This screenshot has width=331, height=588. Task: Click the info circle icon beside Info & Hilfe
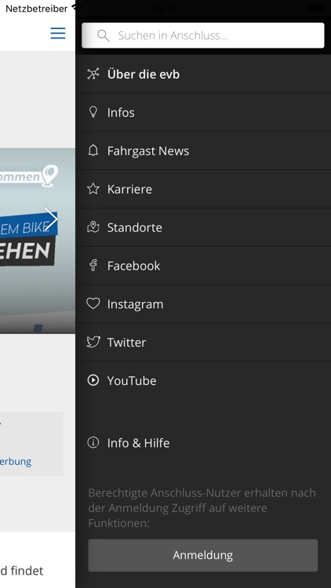pyautogui.click(x=93, y=442)
